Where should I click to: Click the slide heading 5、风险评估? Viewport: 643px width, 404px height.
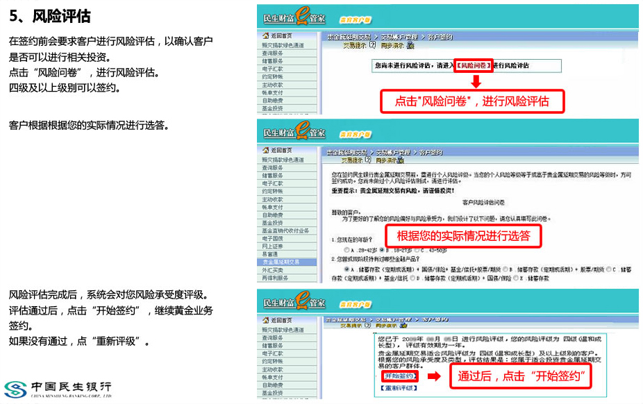tap(49, 17)
